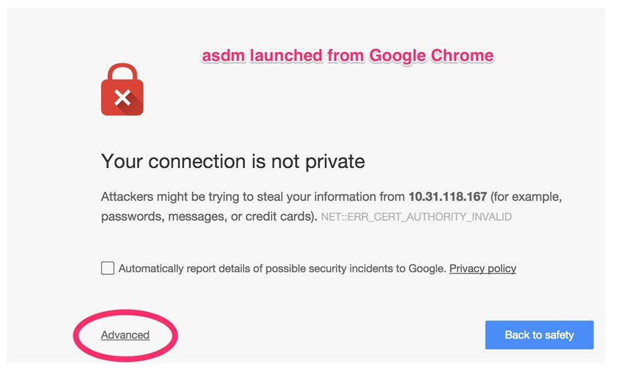Click the pink "asdm launched from Google Chrome" caption
Image resolution: width=626 pixels, height=382 pixels.
(x=348, y=57)
